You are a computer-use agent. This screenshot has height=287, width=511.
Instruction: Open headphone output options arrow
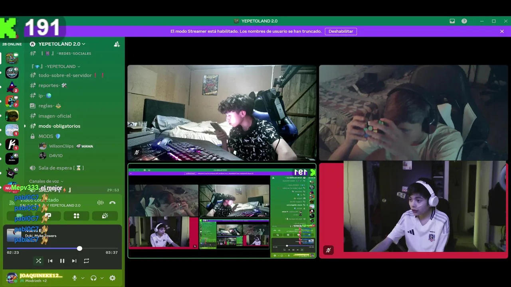coord(102,278)
